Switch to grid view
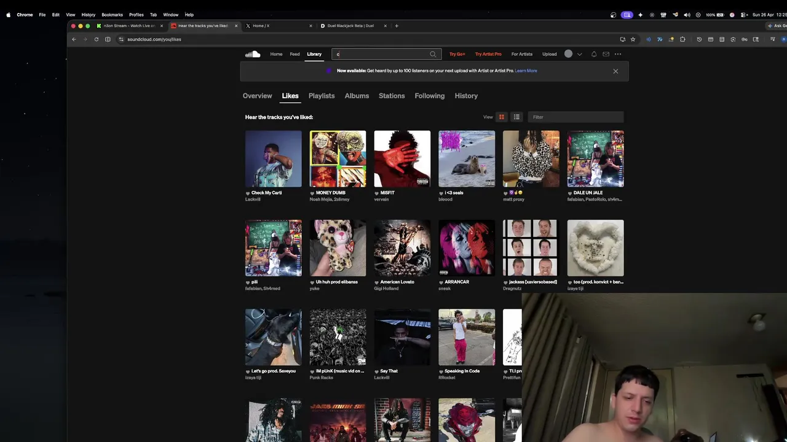 point(502,117)
